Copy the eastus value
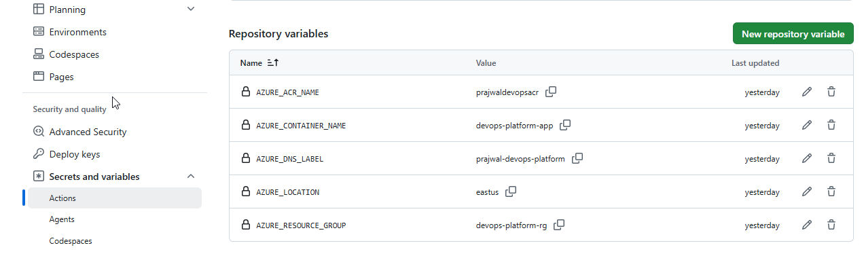Image resolution: width=864 pixels, height=256 pixels. pos(511,191)
